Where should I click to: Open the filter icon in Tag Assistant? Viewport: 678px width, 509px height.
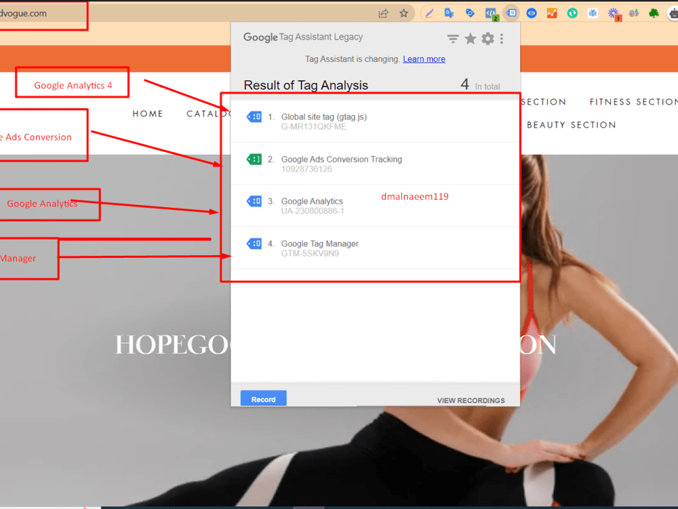[453, 39]
